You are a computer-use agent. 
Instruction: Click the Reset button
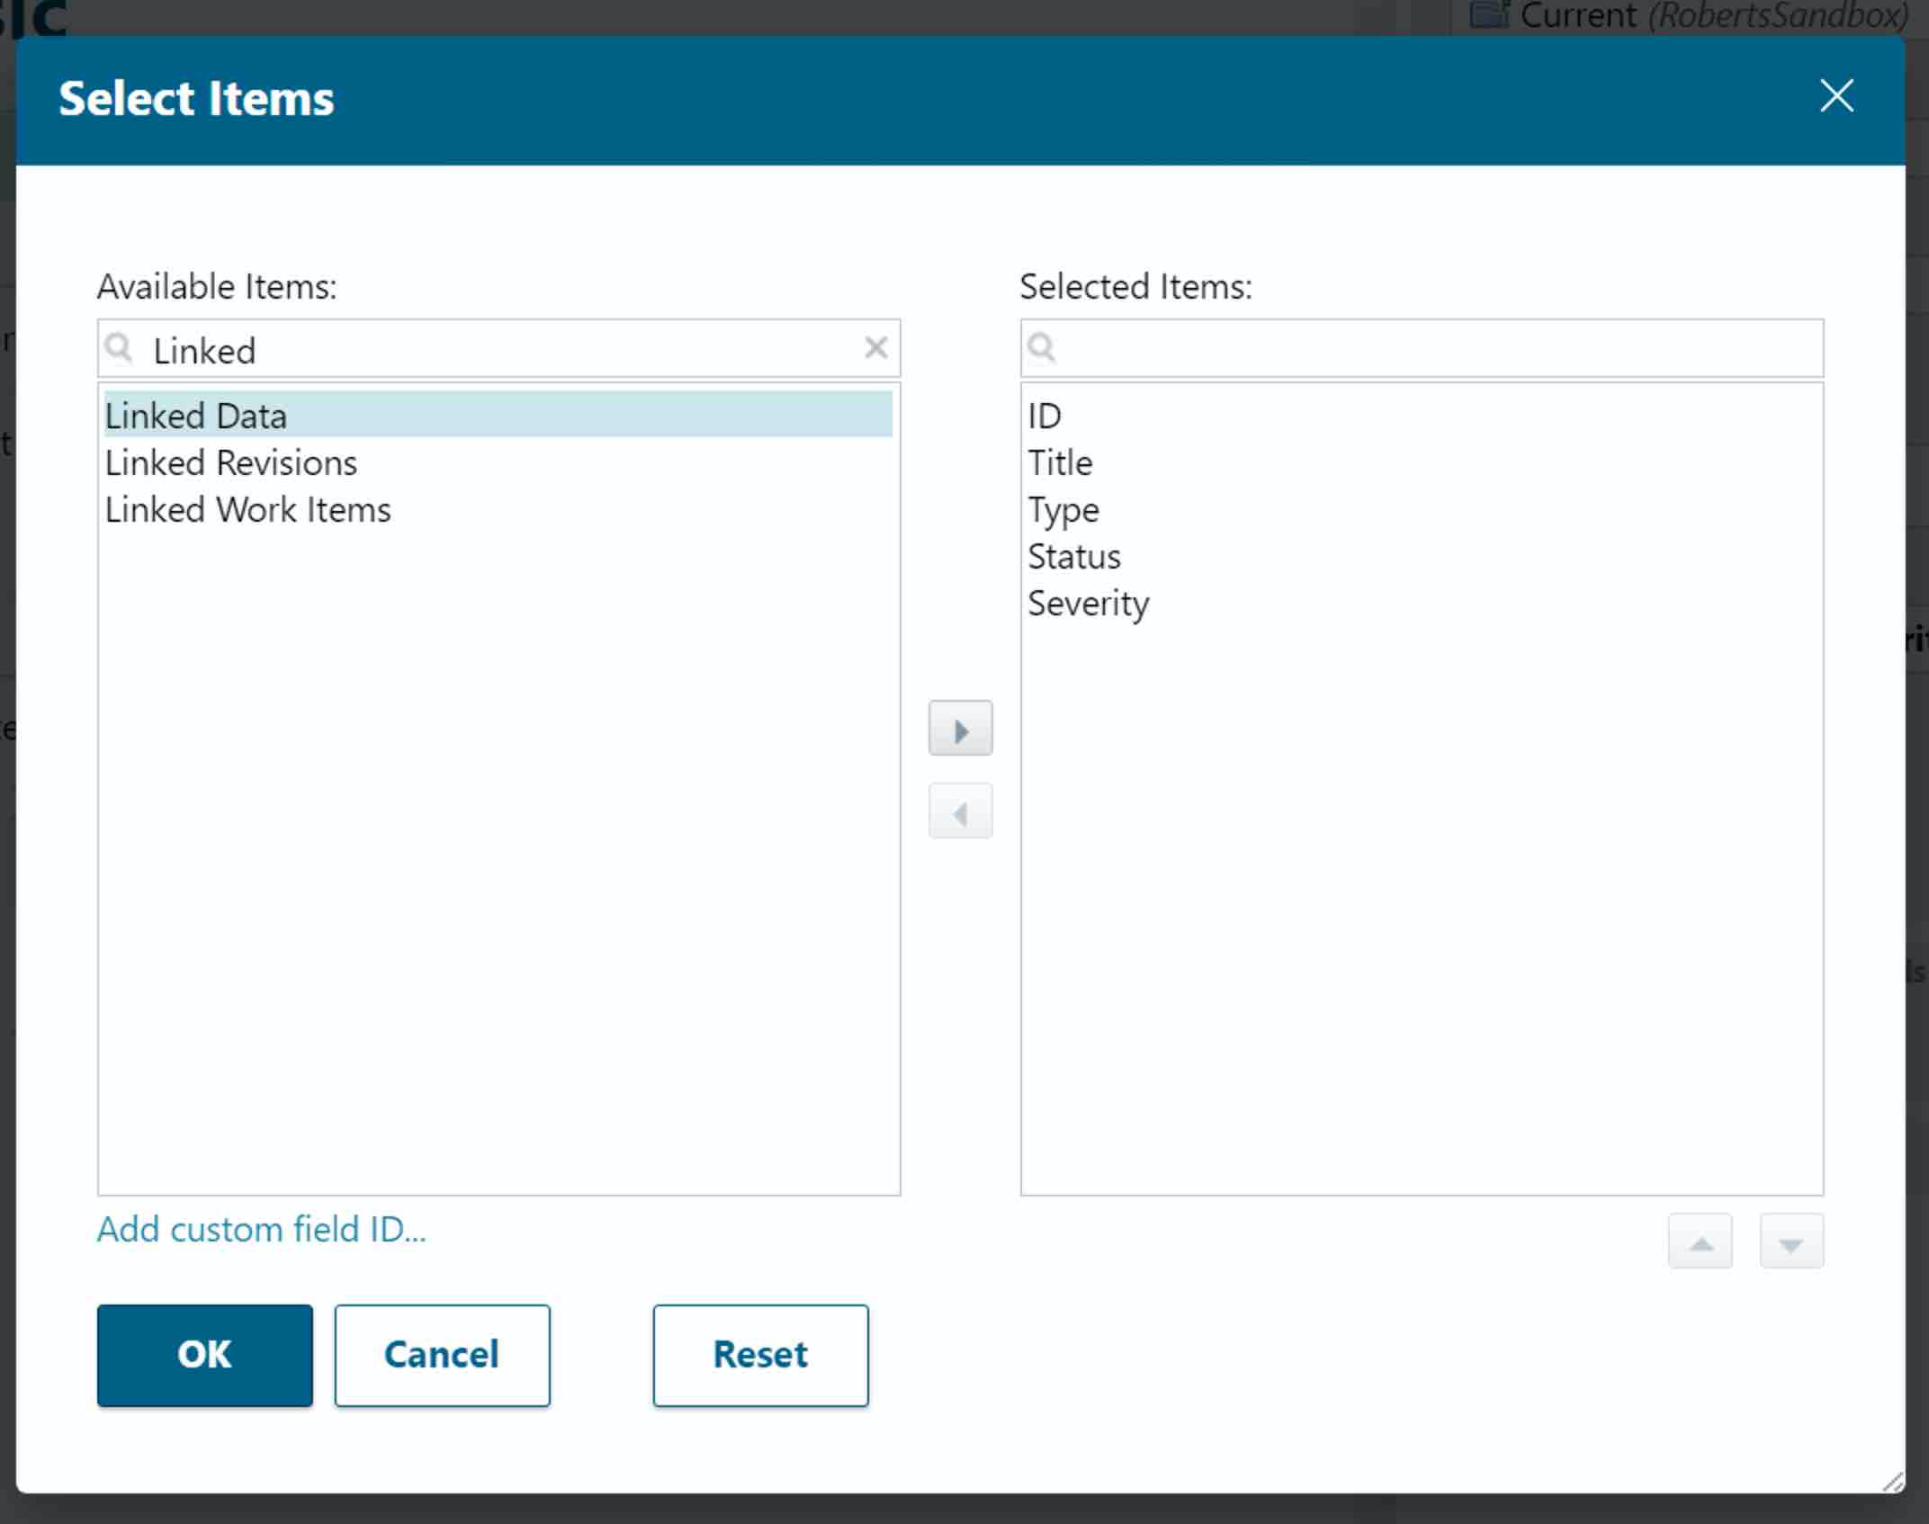click(x=760, y=1355)
